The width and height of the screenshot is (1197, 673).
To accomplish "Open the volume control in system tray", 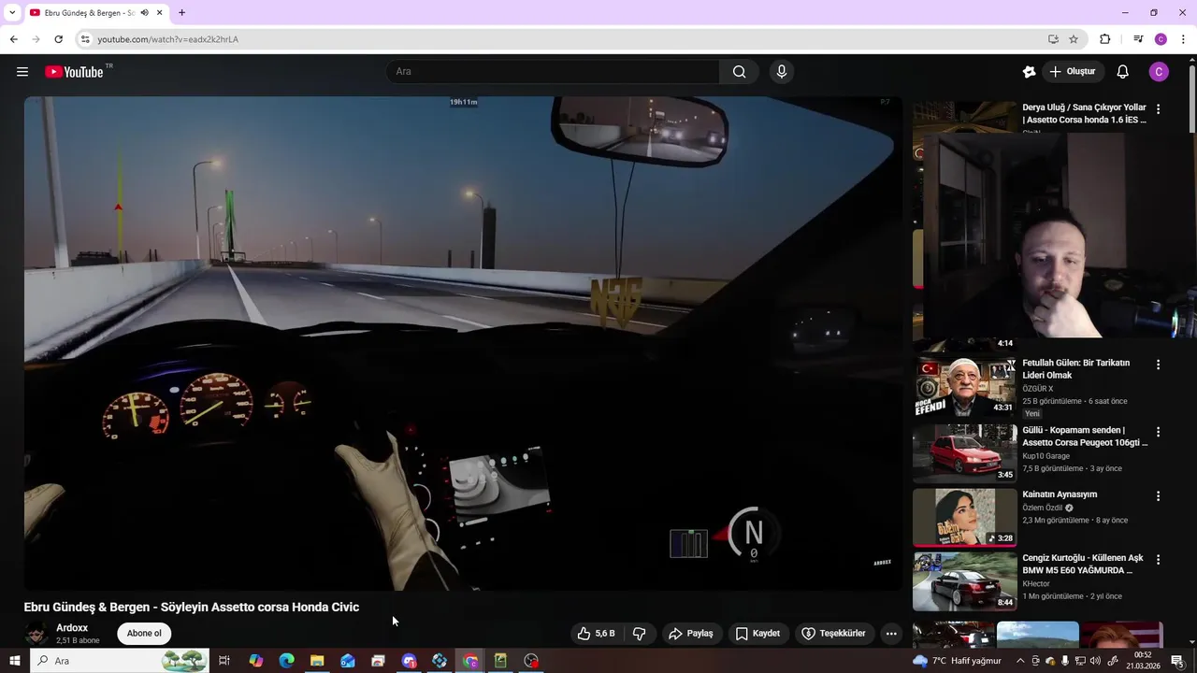I will click(1095, 661).
